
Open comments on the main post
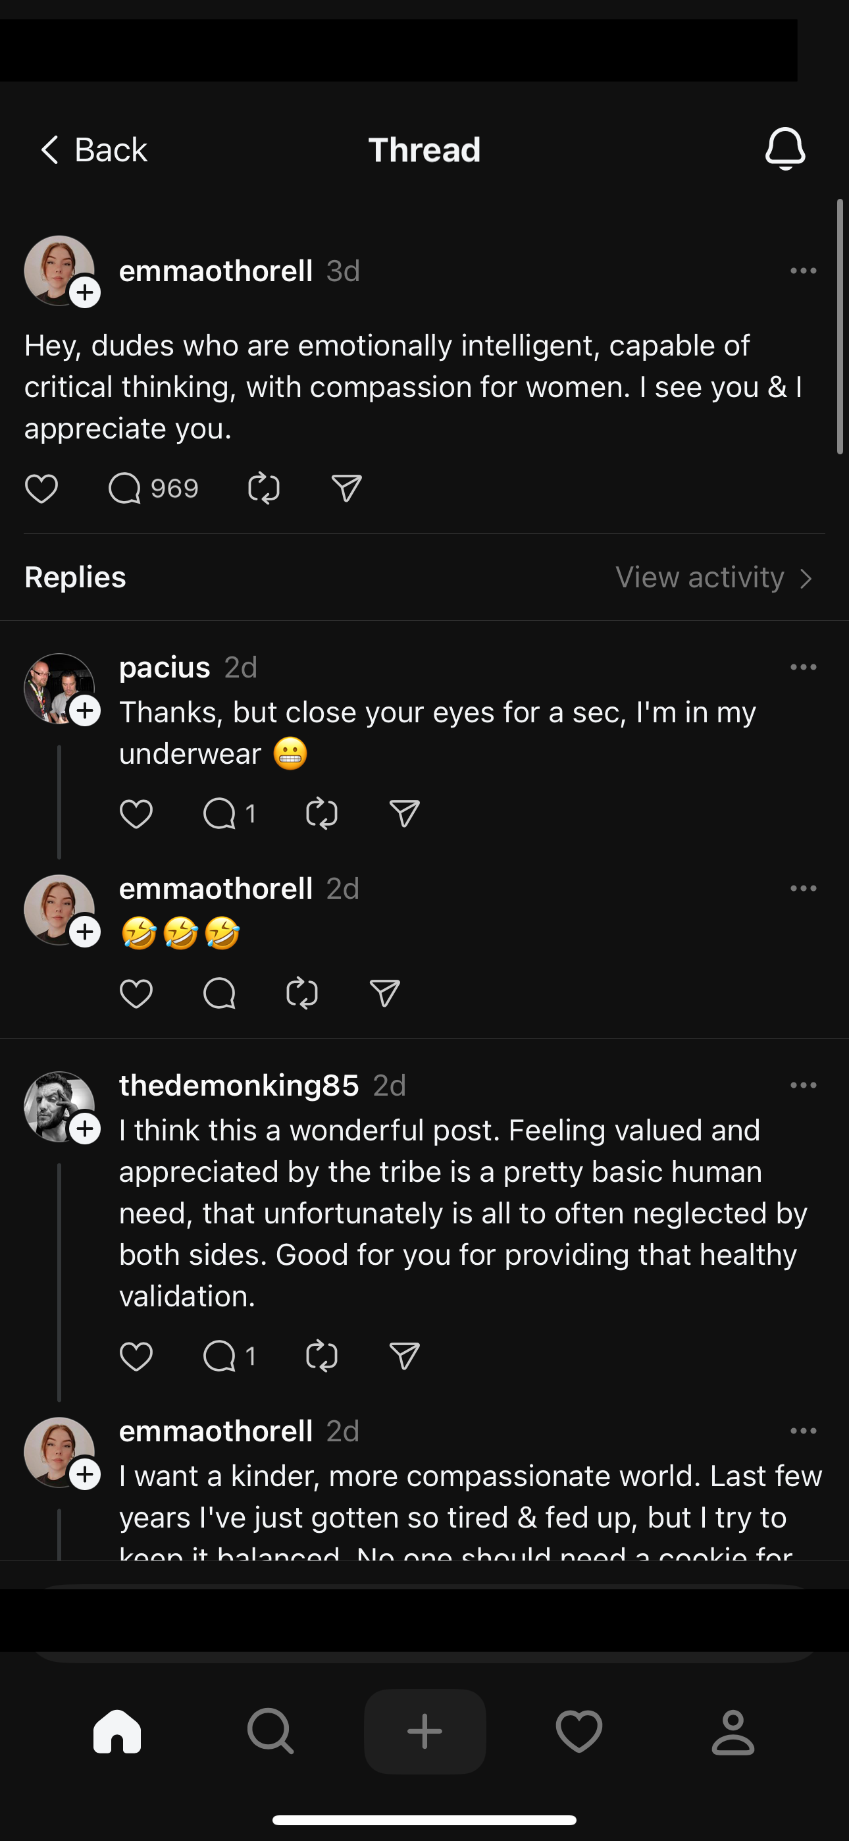[124, 489]
